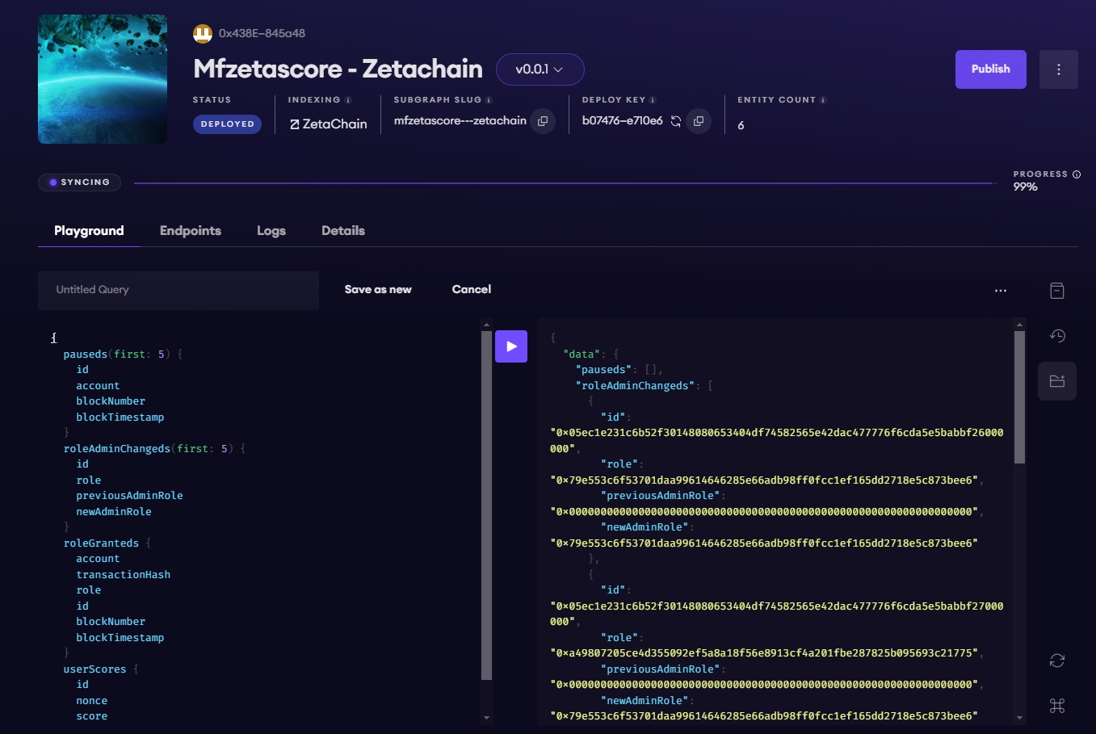Open the folder icon in the right sidebar
1096x734 pixels.
pyautogui.click(x=1057, y=381)
